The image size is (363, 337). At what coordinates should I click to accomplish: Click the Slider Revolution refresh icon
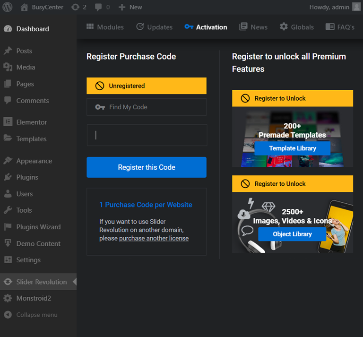(x=8, y=282)
